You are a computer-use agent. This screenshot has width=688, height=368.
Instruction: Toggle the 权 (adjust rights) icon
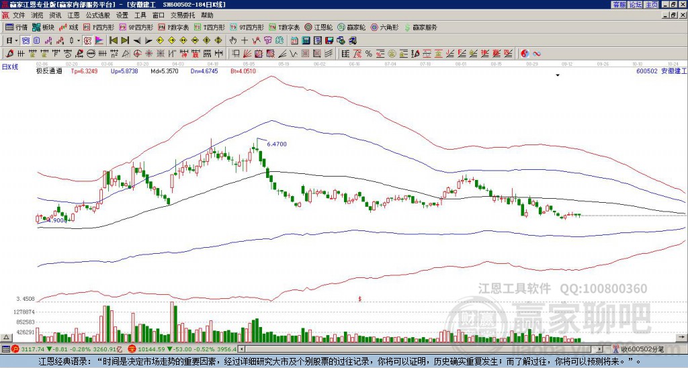pos(87,41)
